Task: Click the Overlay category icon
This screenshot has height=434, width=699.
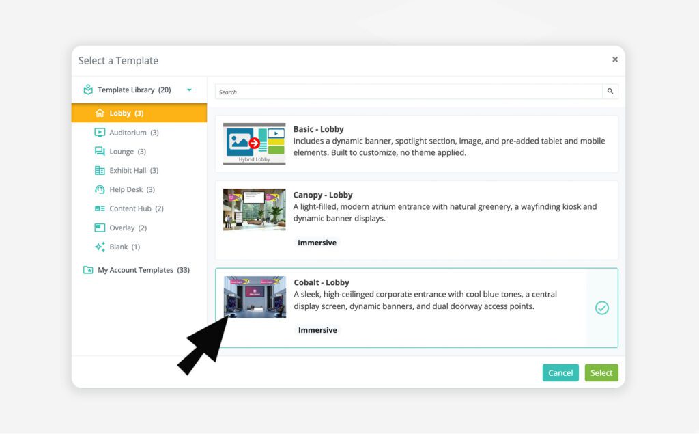Action: [x=100, y=228]
